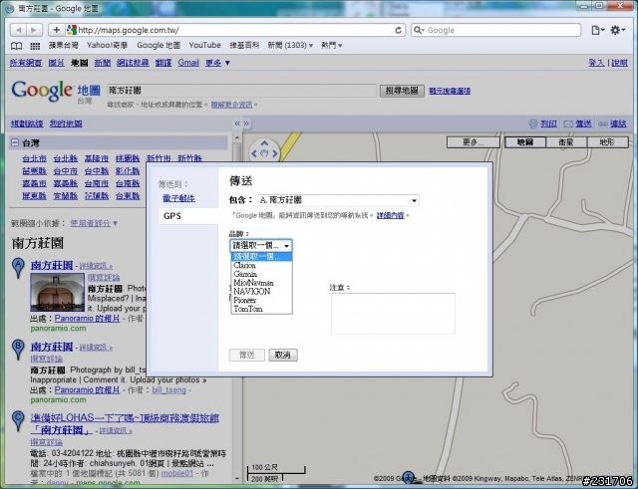Click the 南方莊園 photo thumbnail
Viewport: 638px width, 489px height.
[x=58, y=292]
